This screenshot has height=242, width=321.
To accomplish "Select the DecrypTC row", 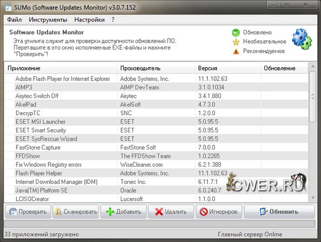I will click(x=156, y=113).
